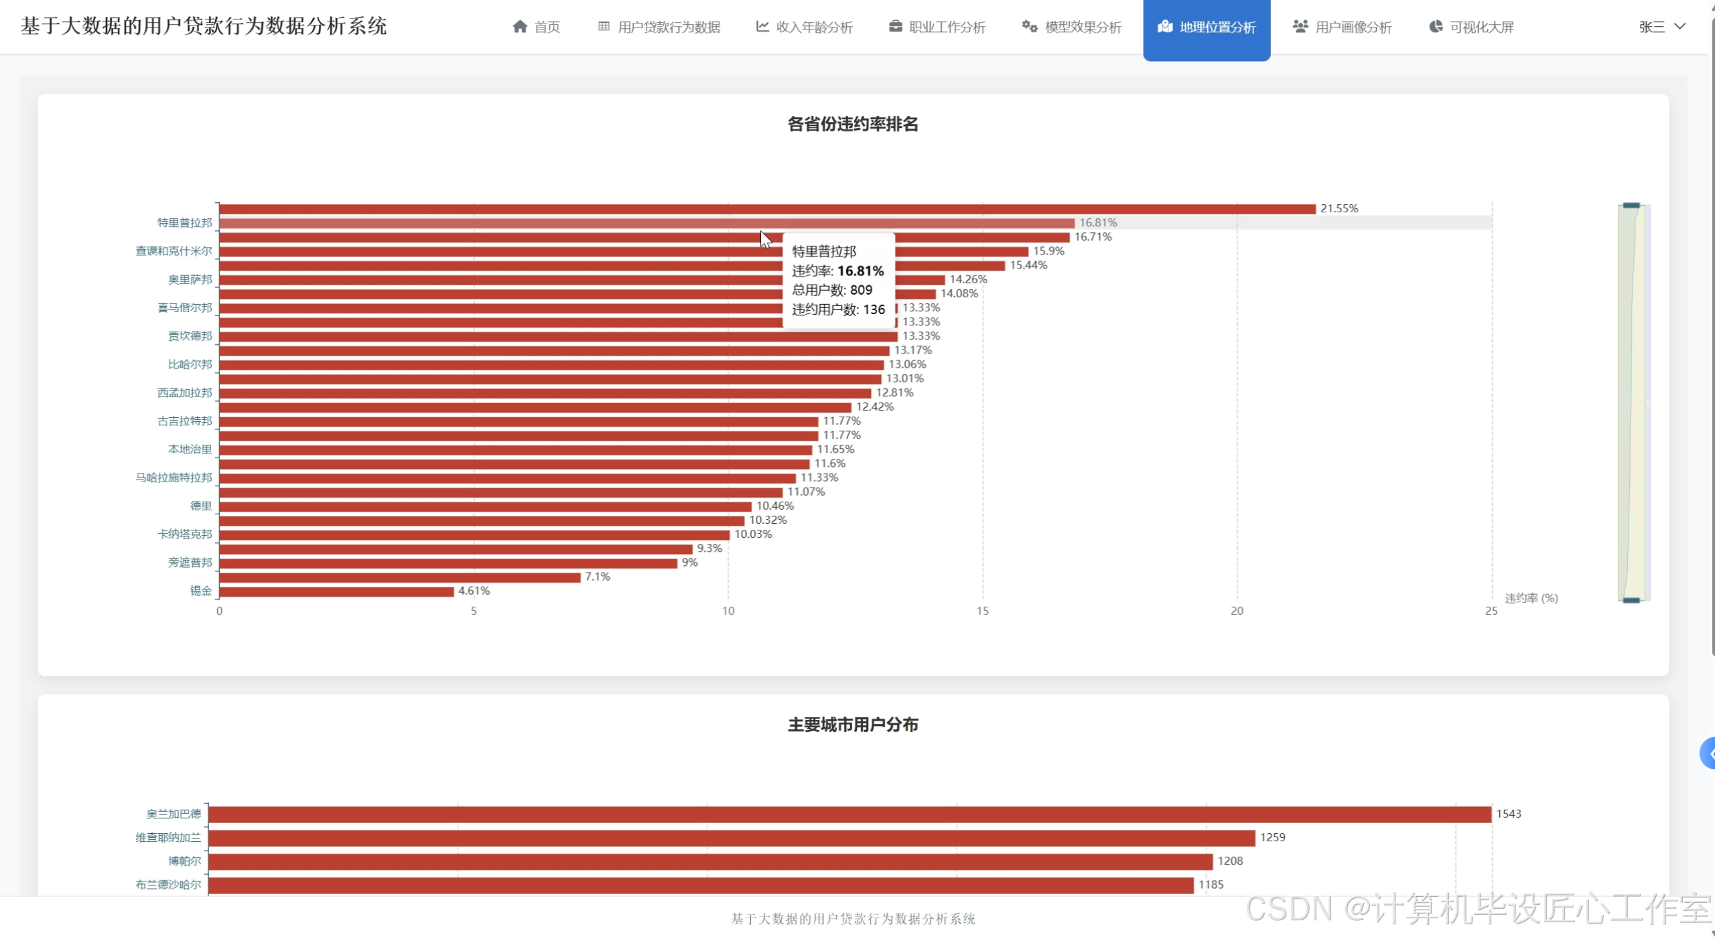Click the briefcase icon for 职业工作分析
1715x937 pixels.
click(x=895, y=26)
